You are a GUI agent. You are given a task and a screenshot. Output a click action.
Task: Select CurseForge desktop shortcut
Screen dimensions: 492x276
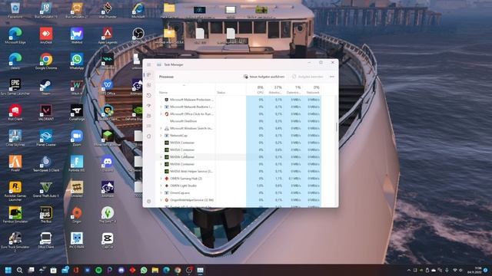[77, 113]
